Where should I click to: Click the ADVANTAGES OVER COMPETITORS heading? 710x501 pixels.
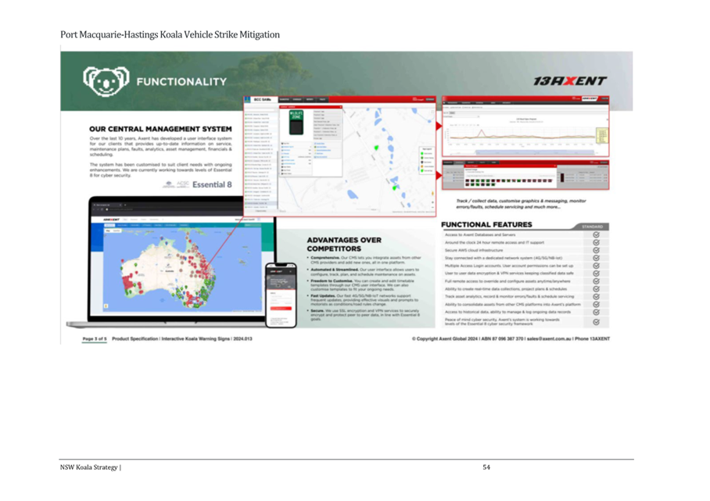click(344, 245)
